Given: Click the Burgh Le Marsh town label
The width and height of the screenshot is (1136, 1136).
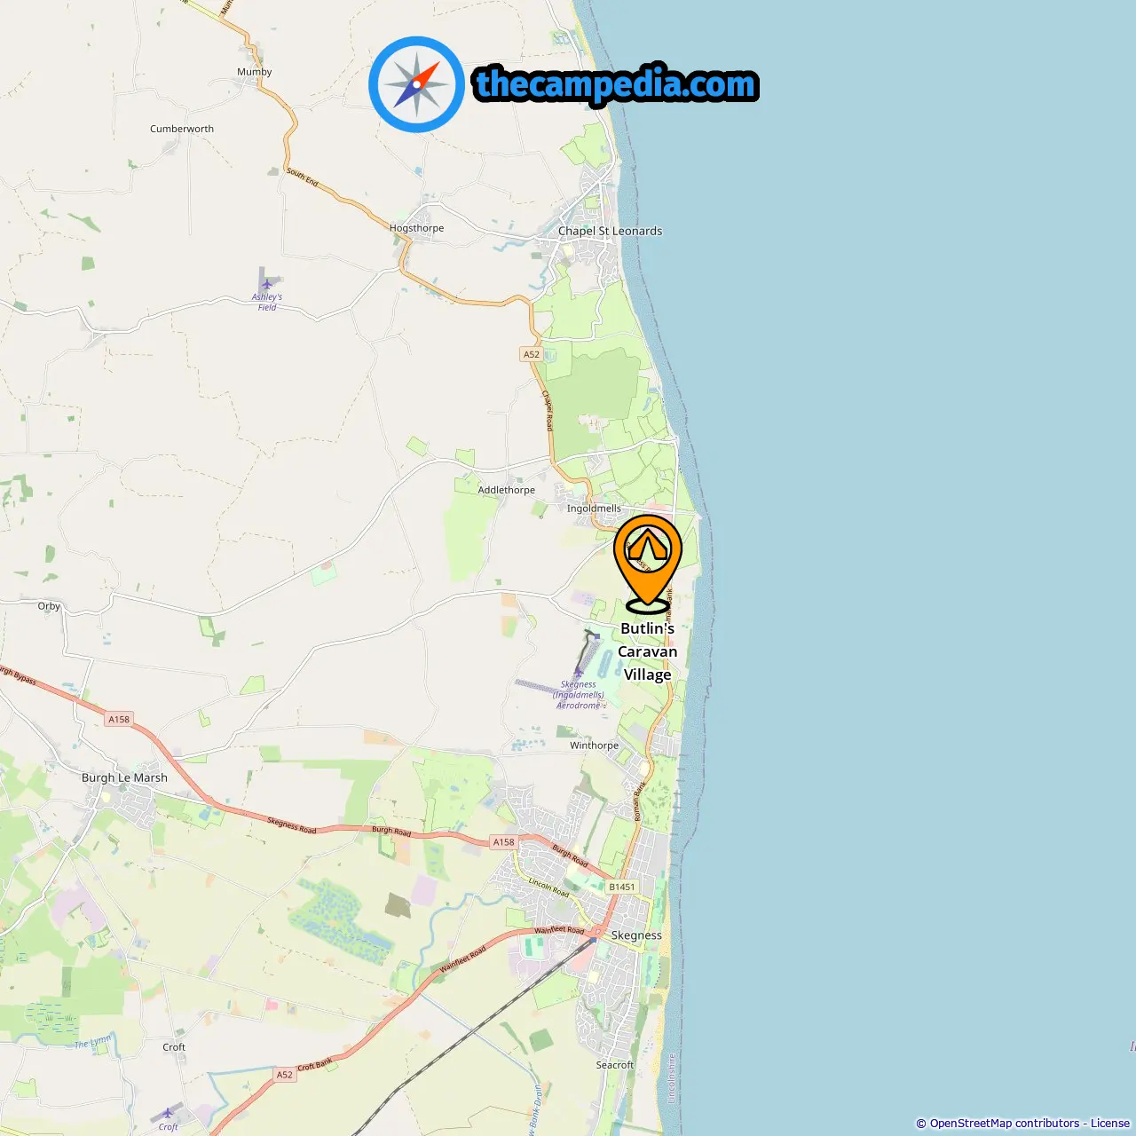Looking at the screenshot, I should point(124,777).
